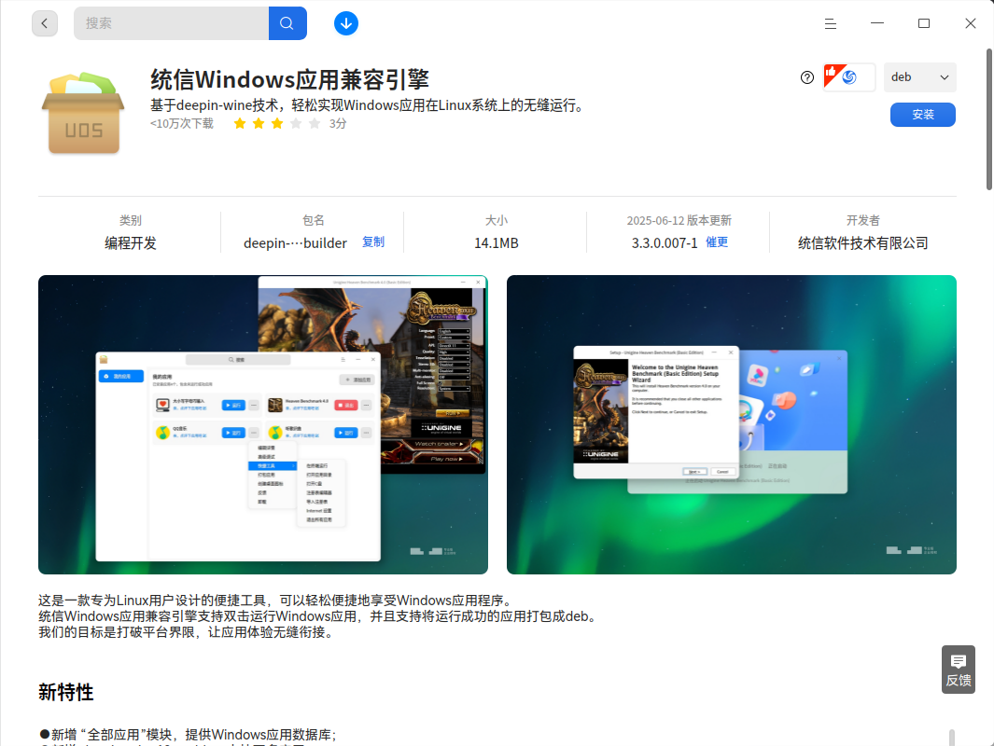
Task: Open the feedback 反馈 button
Action: click(x=958, y=670)
